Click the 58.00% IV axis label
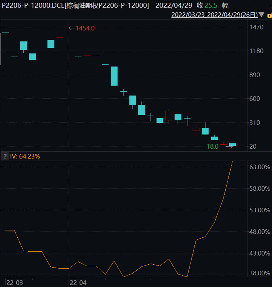 (x=260, y=189)
